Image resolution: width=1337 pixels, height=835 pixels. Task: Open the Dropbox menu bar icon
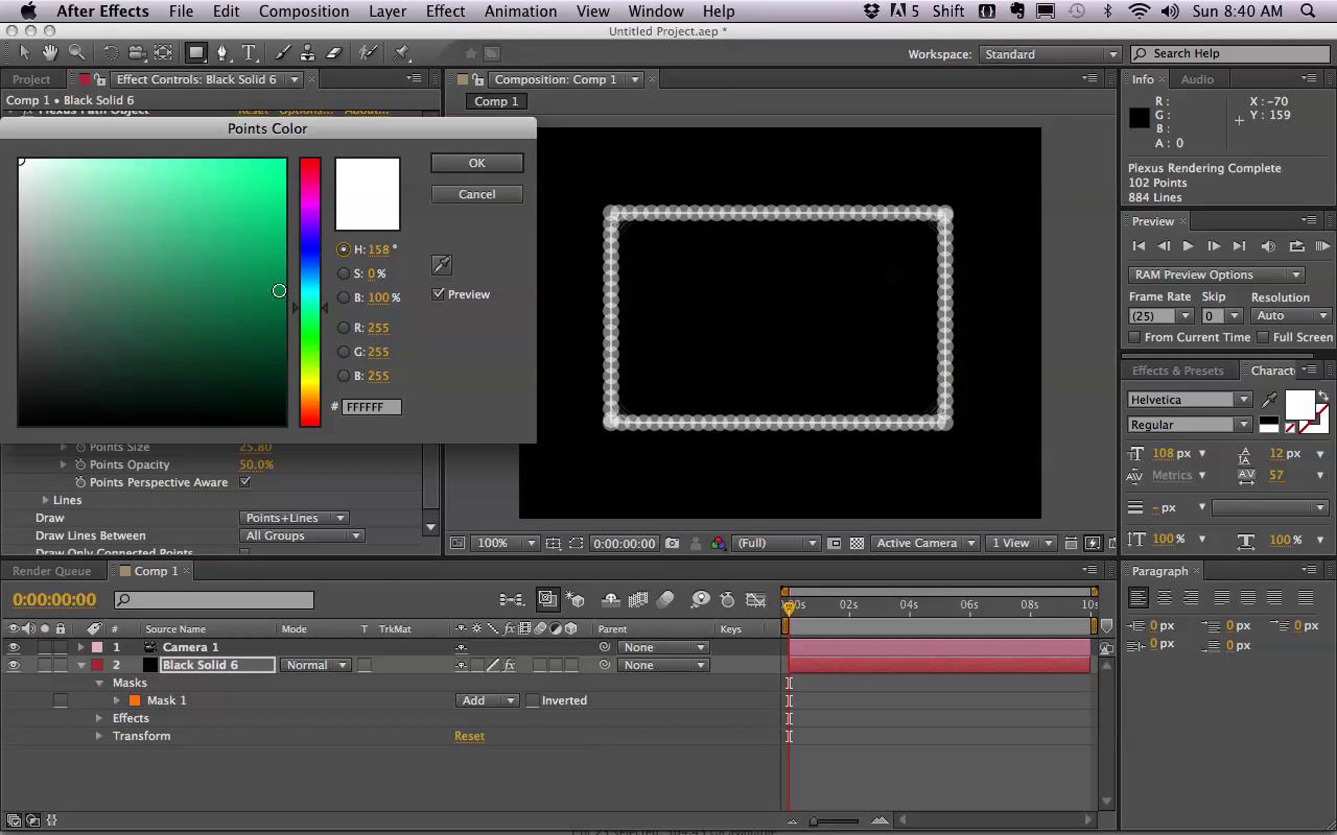pos(871,11)
